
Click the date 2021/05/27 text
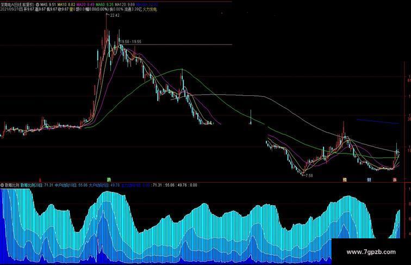pos(10,9)
